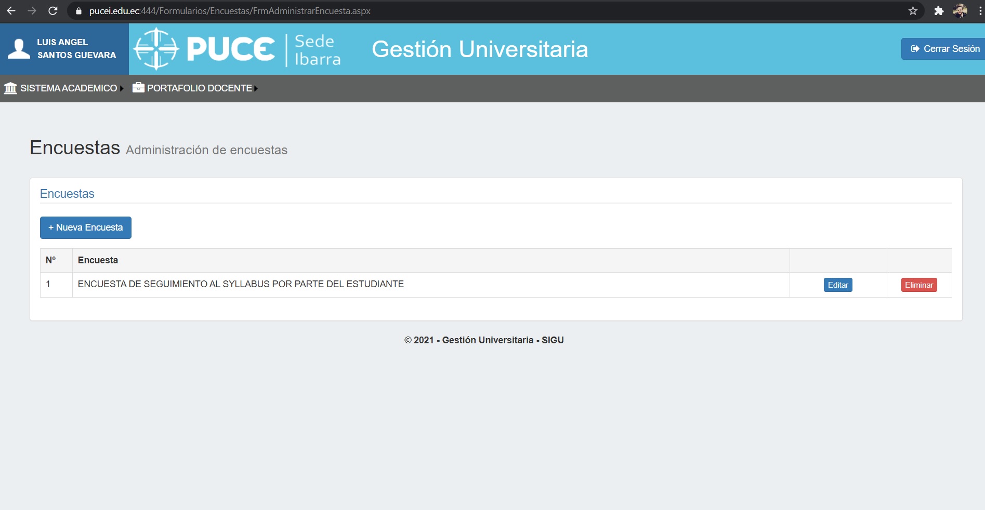Image resolution: width=985 pixels, height=510 pixels.
Task: Create survey with Nueva Encuesta button
Action: pos(86,227)
